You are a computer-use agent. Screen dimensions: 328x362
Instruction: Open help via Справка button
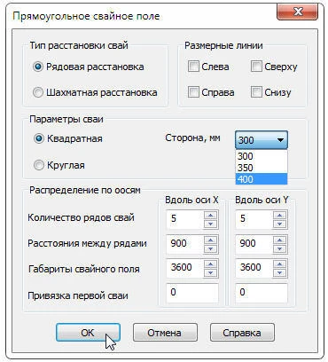(x=242, y=333)
